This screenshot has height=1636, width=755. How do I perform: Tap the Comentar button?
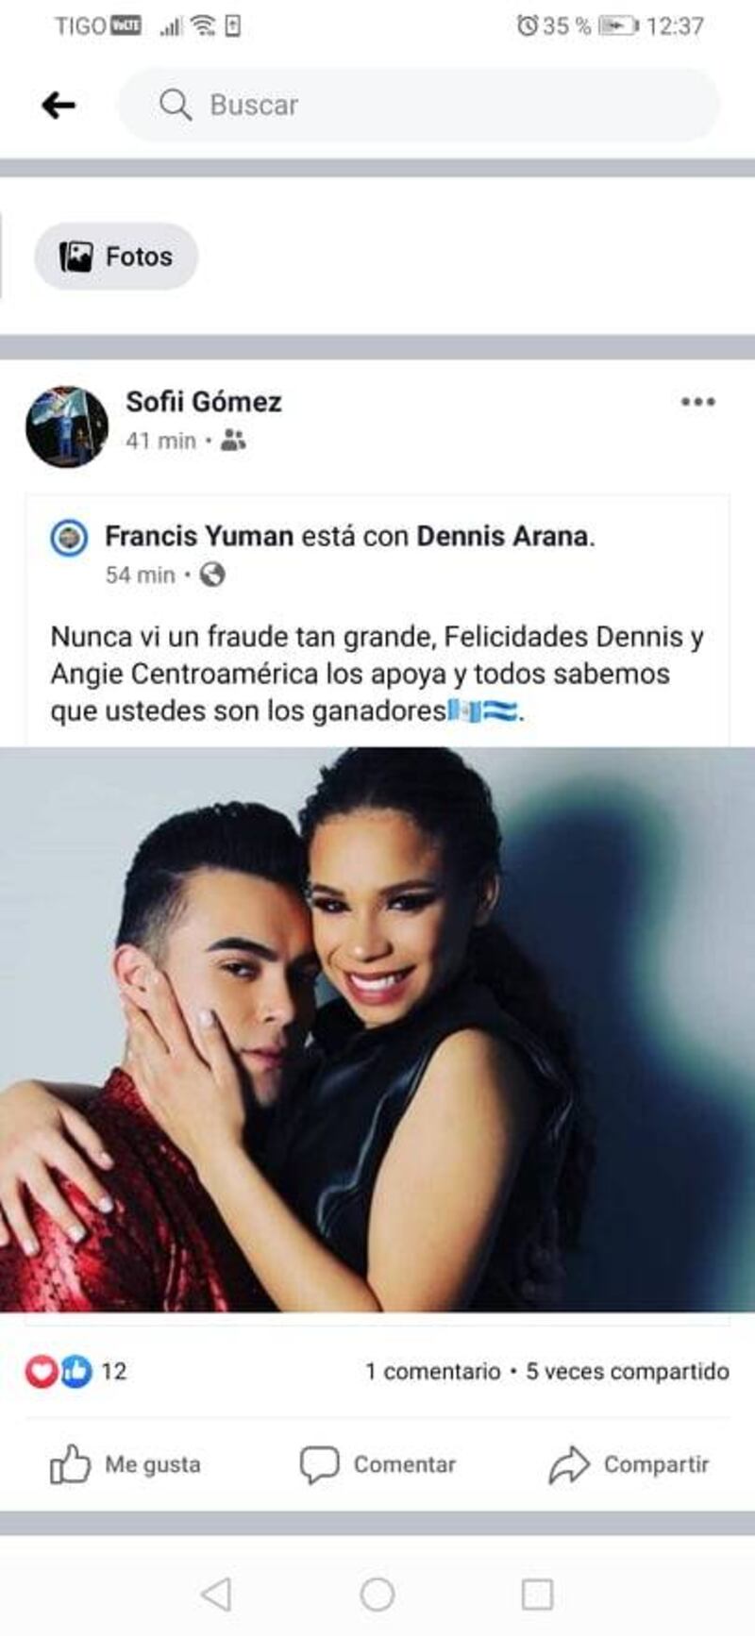click(377, 1464)
